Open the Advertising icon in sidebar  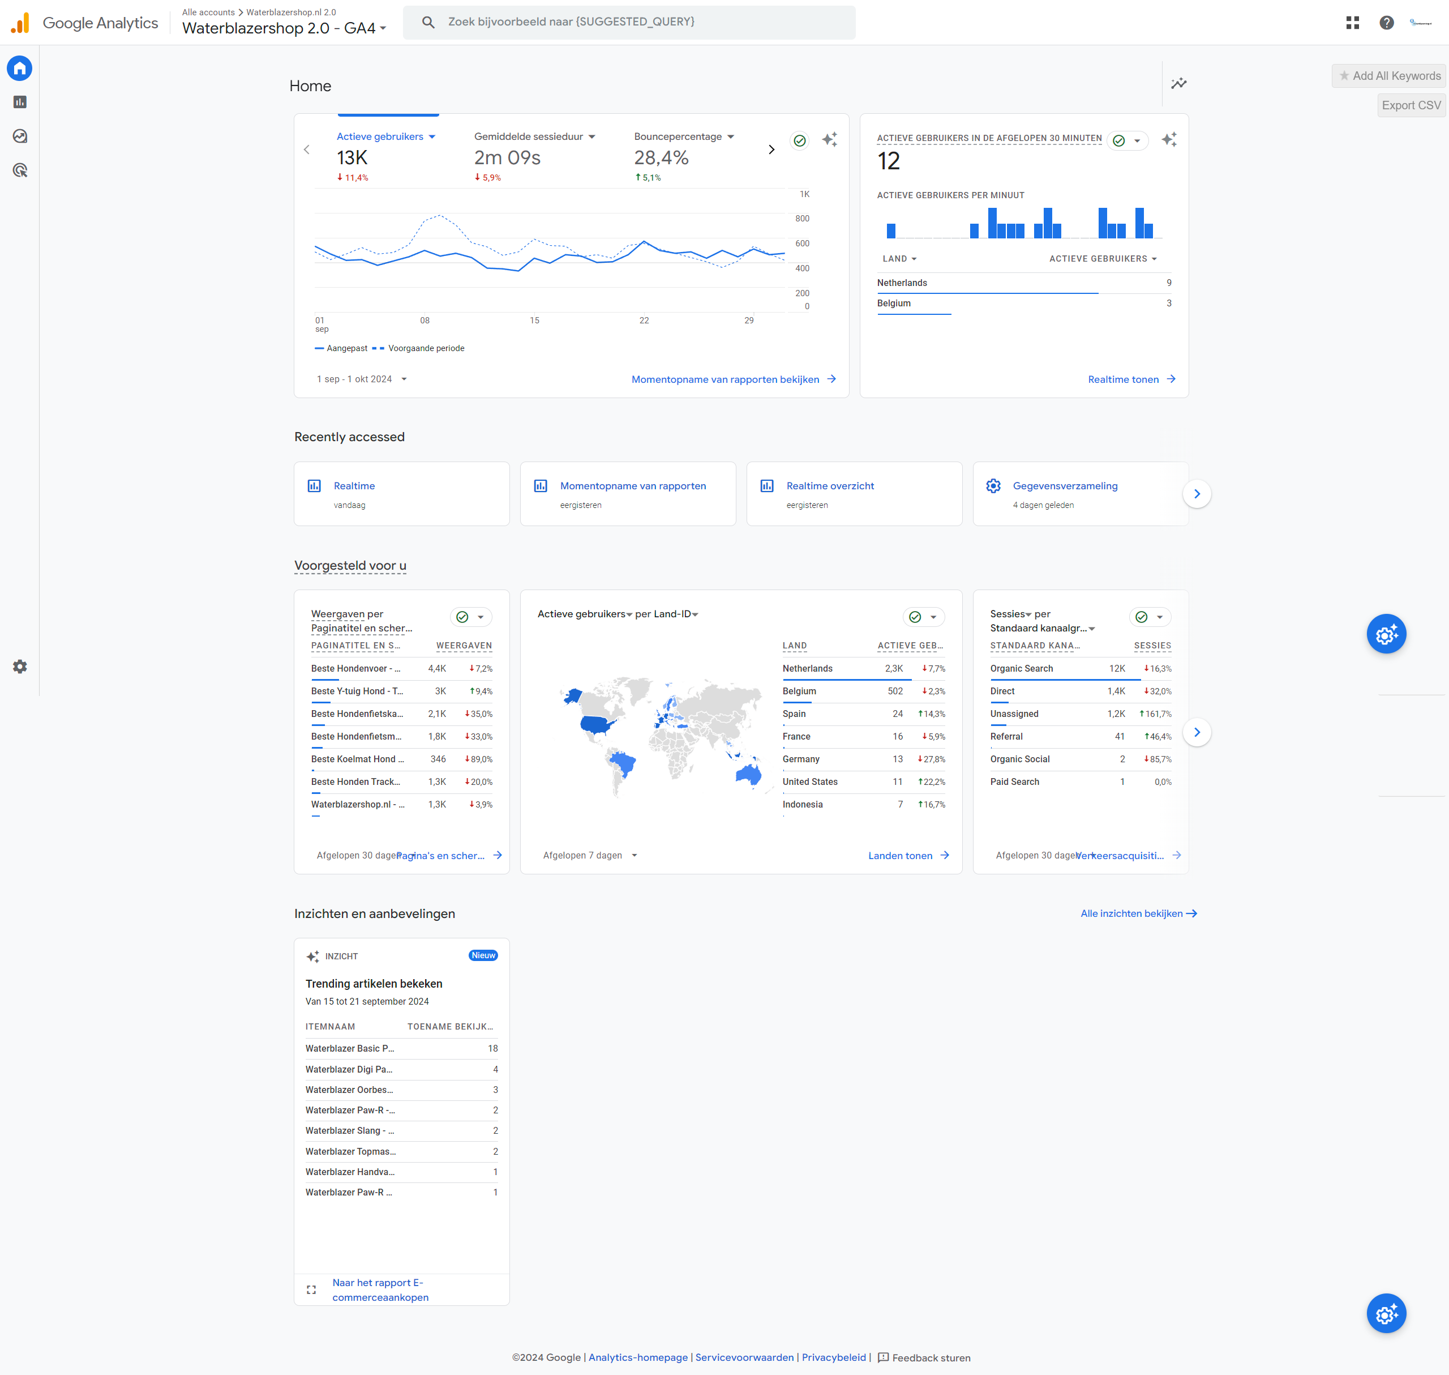pyautogui.click(x=20, y=170)
